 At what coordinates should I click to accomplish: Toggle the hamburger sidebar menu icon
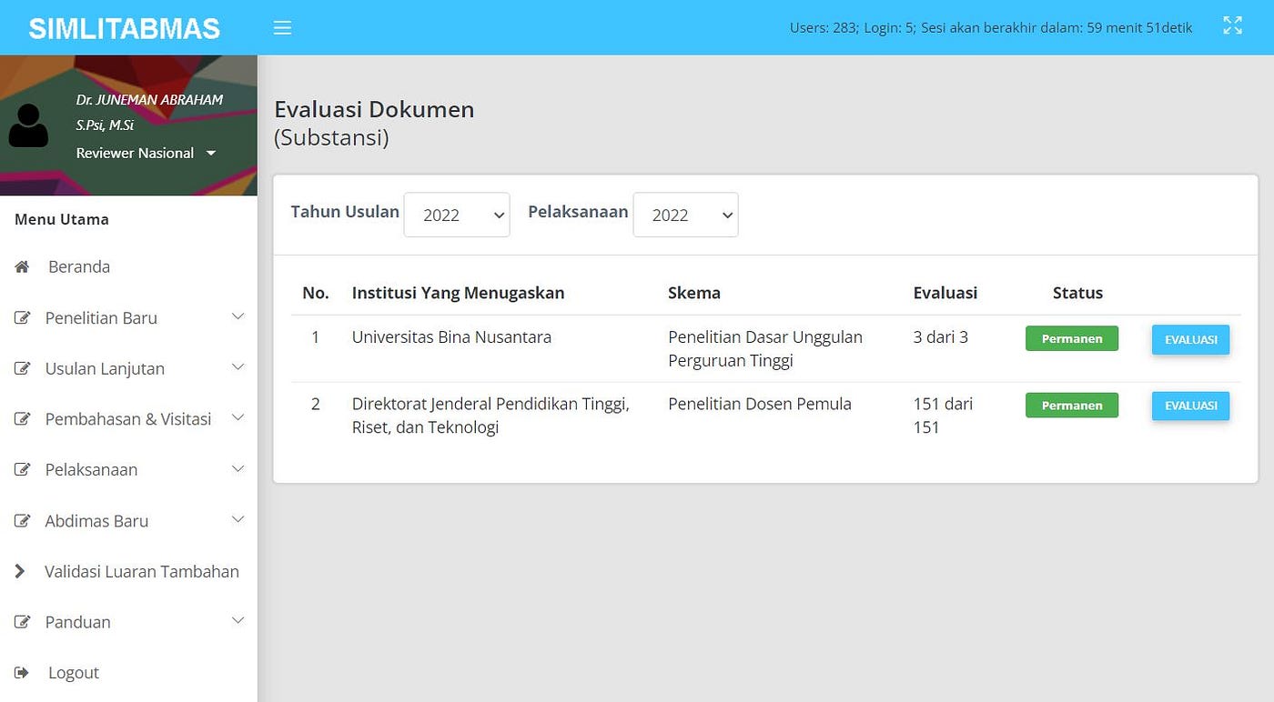[x=282, y=28]
